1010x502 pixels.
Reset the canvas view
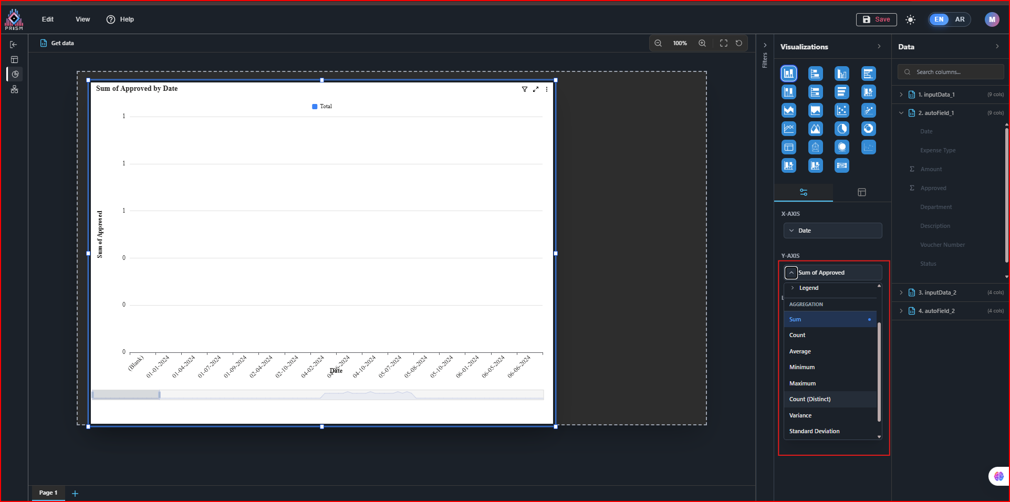point(738,43)
